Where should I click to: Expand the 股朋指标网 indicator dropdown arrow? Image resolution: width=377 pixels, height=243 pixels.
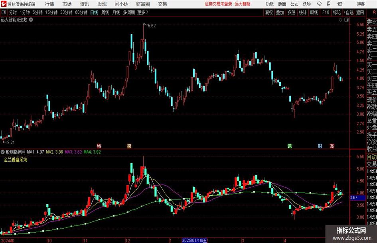(x=3, y=152)
